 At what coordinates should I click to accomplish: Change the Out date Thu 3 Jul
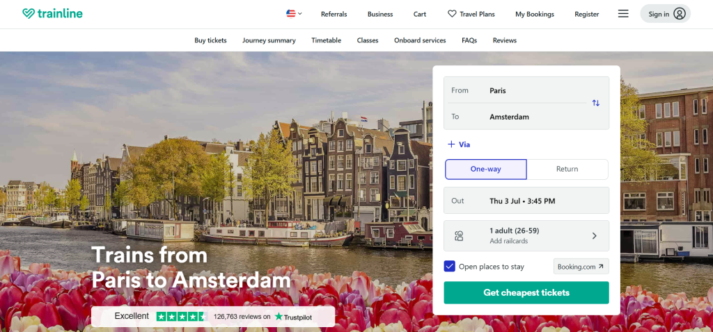526,201
